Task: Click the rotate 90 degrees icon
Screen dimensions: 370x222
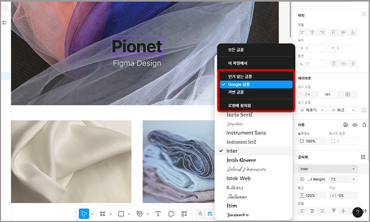Action: (x=334, y=64)
